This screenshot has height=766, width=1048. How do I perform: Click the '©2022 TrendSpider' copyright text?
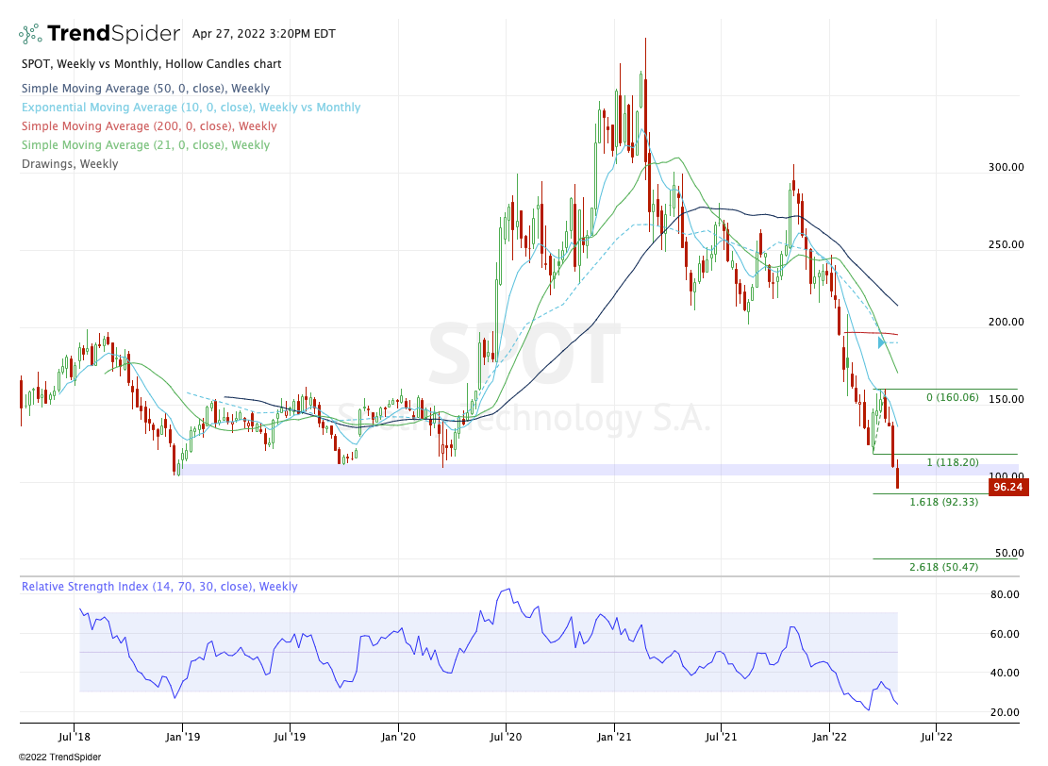(x=60, y=758)
